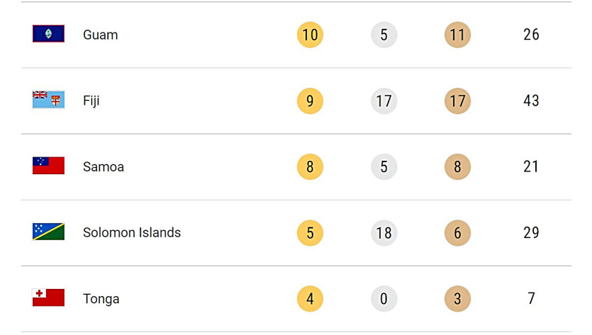Click Tonga's bronze medal badge
The image size is (592, 335).
click(x=457, y=299)
